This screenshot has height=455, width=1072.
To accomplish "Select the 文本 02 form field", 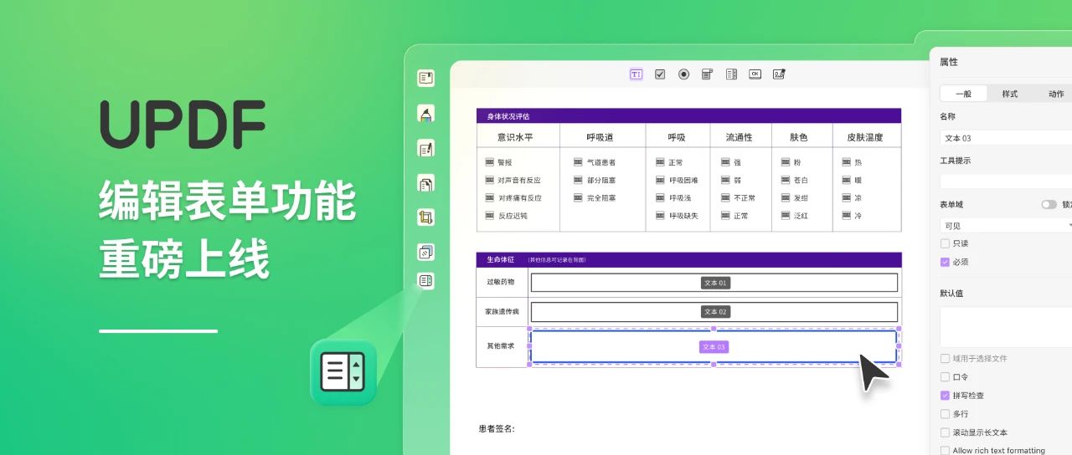I will 714,312.
